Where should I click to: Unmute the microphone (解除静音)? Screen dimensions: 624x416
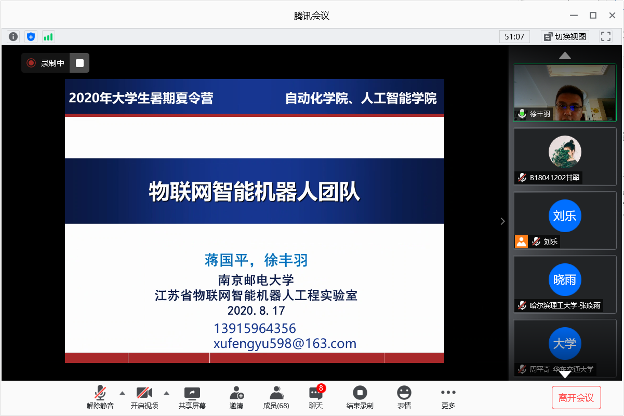pos(100,398)
